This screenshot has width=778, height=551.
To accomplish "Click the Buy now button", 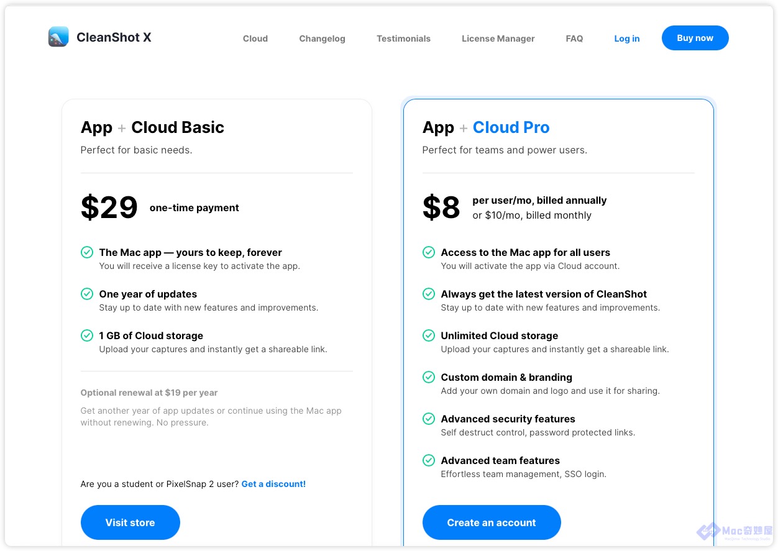I will [695, 38].
